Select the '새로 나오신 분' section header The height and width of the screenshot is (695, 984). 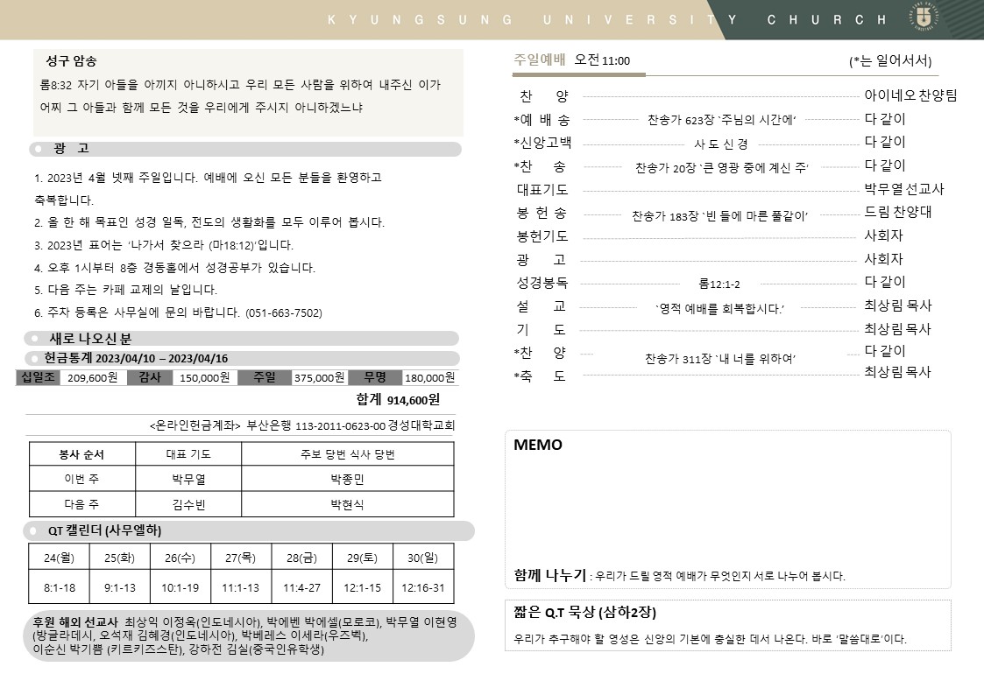tap(242, 339)
